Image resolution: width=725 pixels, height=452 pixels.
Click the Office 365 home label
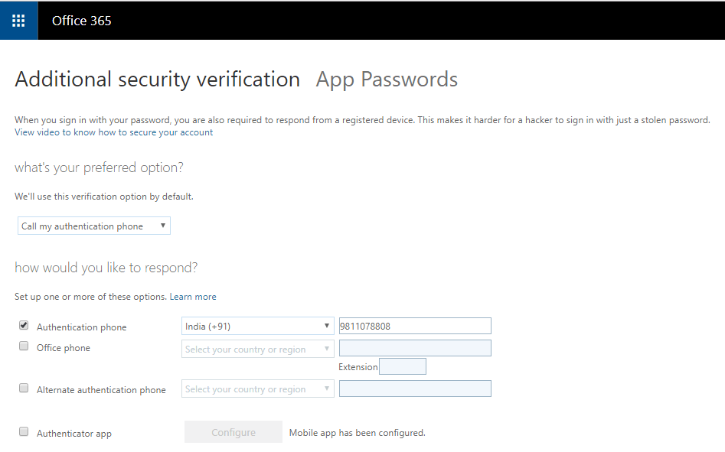(x=81, y=20)
